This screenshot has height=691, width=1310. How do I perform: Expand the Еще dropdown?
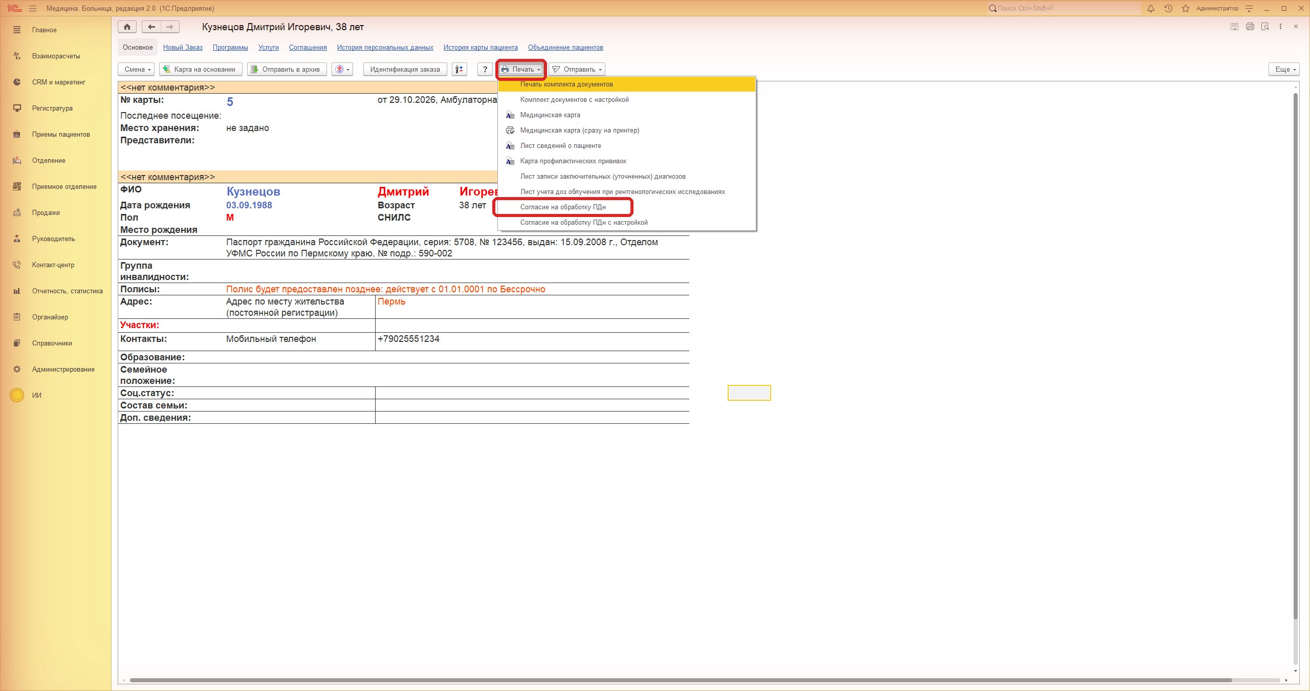tap(1284, 69)
